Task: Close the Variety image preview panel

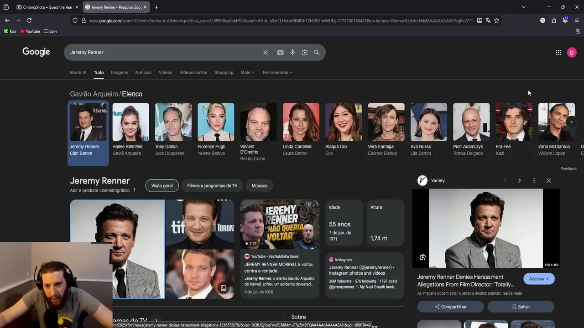Action: pyautogui.click(x=548, y=181)
